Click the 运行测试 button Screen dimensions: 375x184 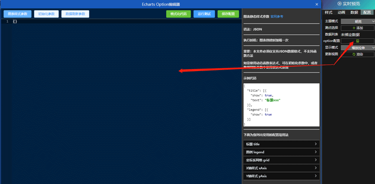204,14
